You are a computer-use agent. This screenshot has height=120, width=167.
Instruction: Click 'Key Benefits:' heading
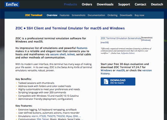coord(24,79)
